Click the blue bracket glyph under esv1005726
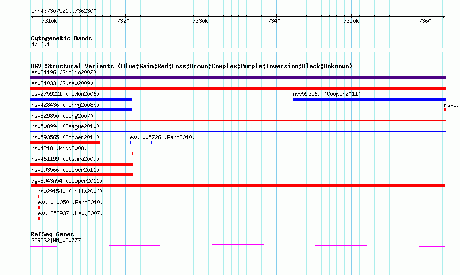 142,142
